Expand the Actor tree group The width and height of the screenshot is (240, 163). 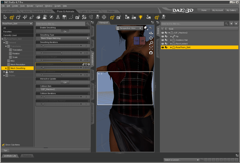click(x=4, y=72)
